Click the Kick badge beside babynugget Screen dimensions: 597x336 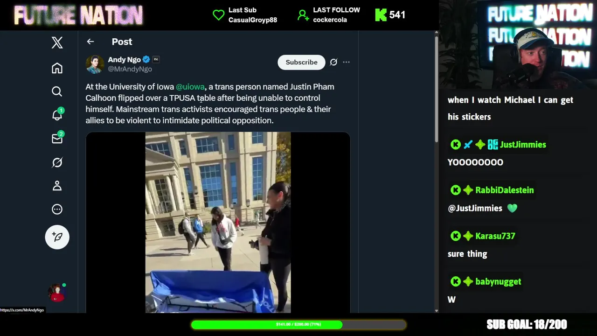pos(456,281)
